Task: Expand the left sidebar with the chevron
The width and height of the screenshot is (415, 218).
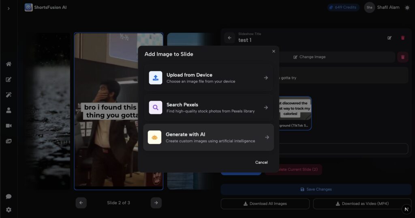Action: (9, 8)
